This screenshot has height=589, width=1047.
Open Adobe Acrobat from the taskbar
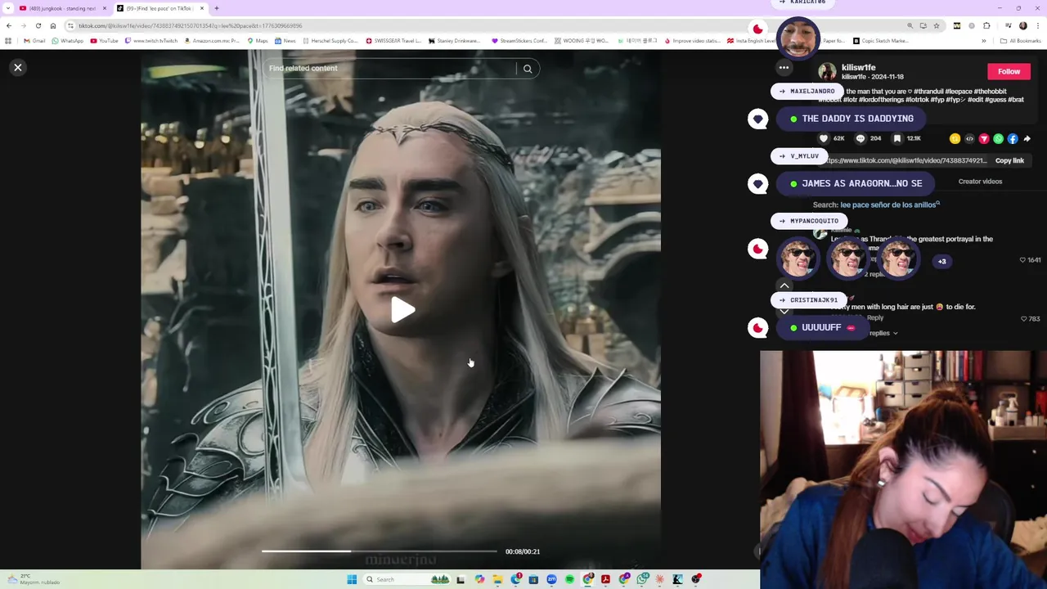605,579
